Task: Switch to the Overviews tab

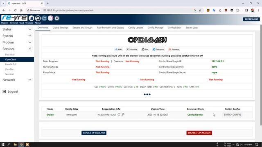Action: click(x=43, y=28)
